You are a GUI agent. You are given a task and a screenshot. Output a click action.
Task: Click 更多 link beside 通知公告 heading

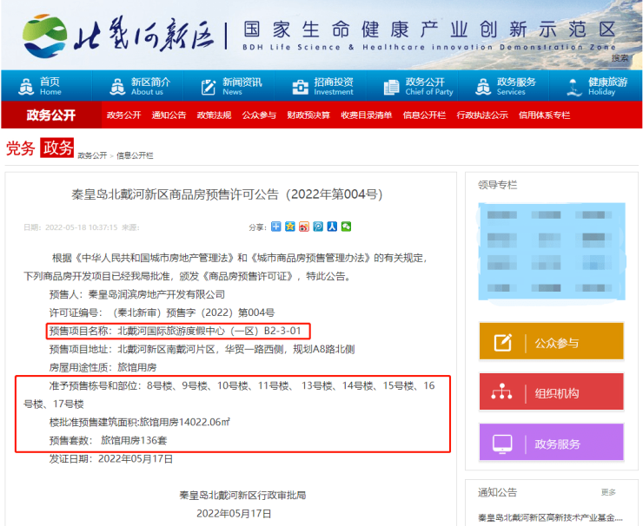(608, 492)
